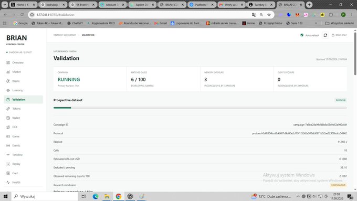357x201 pixels.
Task: Open the Cost section icon
Action: pyautogui.click(x=8, y=173)
